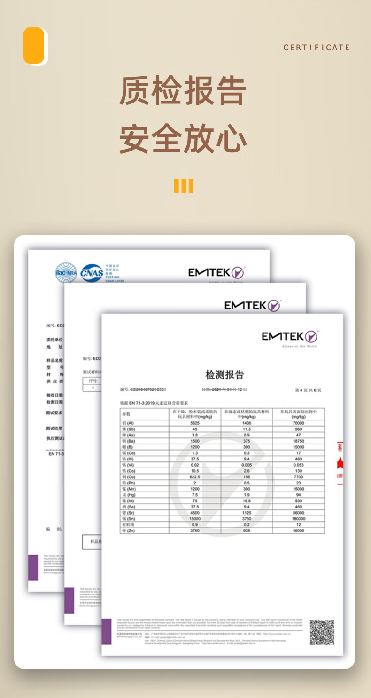Click the 在液态或粘稠 column header

(247, 414)
